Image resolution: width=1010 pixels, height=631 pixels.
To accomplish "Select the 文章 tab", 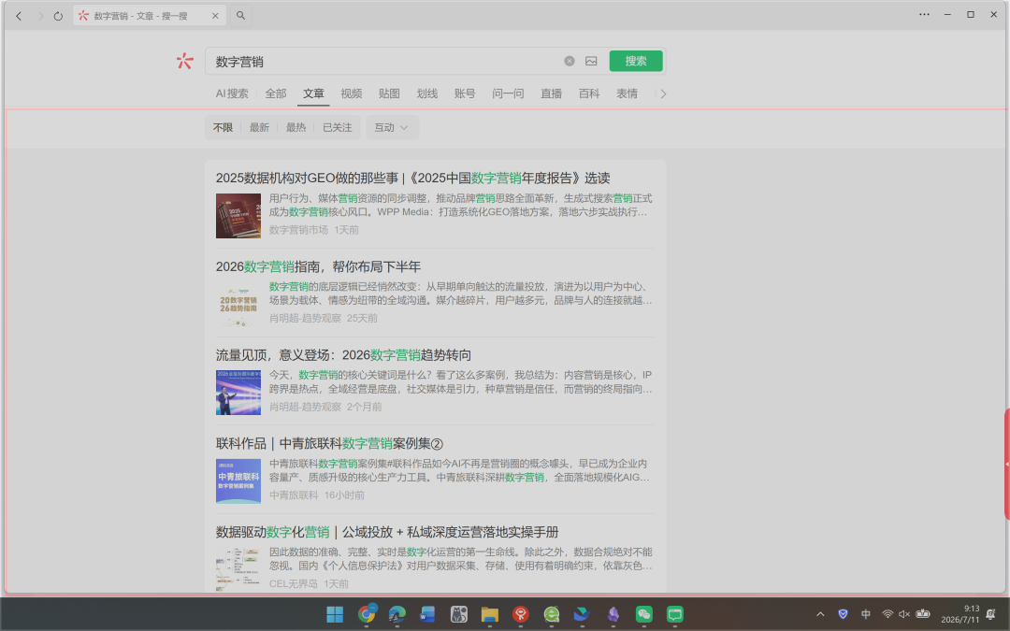I will click(313, 93).
